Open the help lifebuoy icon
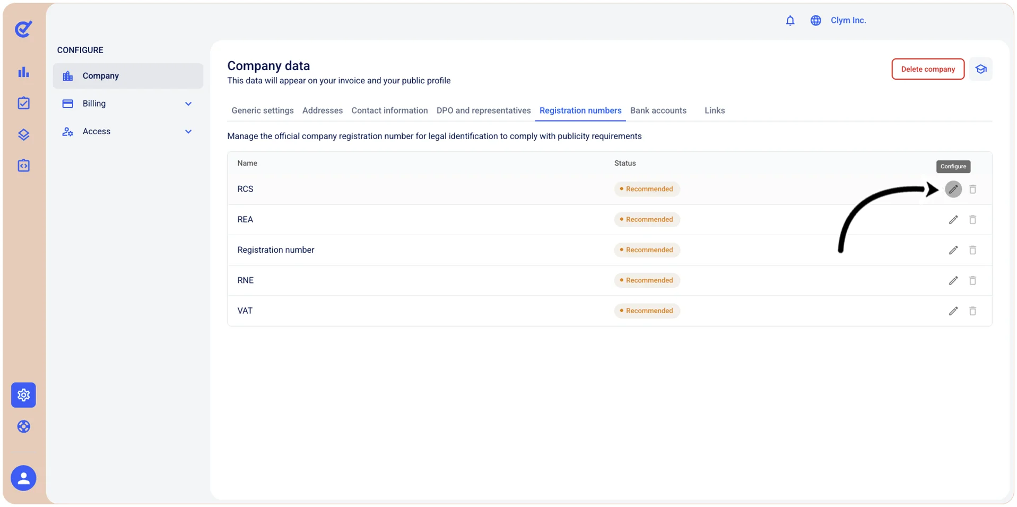The height and width of the screenshot is (507, 1017). click(23, 426)
